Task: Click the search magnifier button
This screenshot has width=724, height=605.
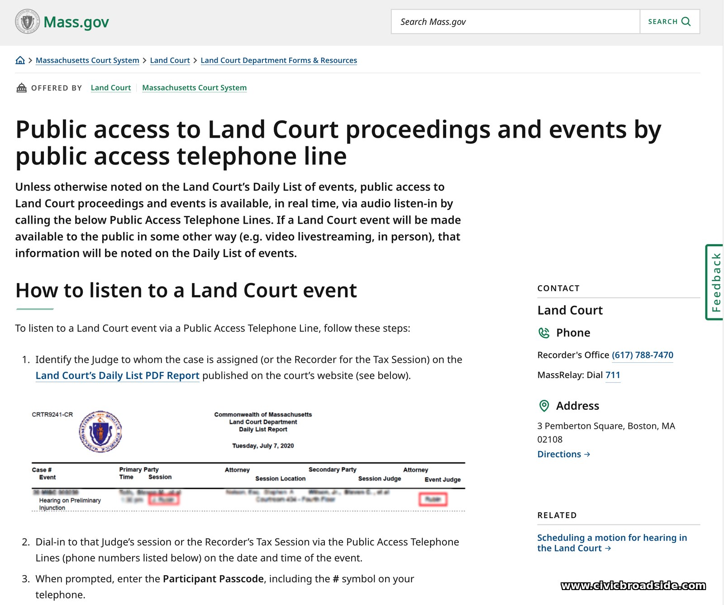Action: point(670,21)
